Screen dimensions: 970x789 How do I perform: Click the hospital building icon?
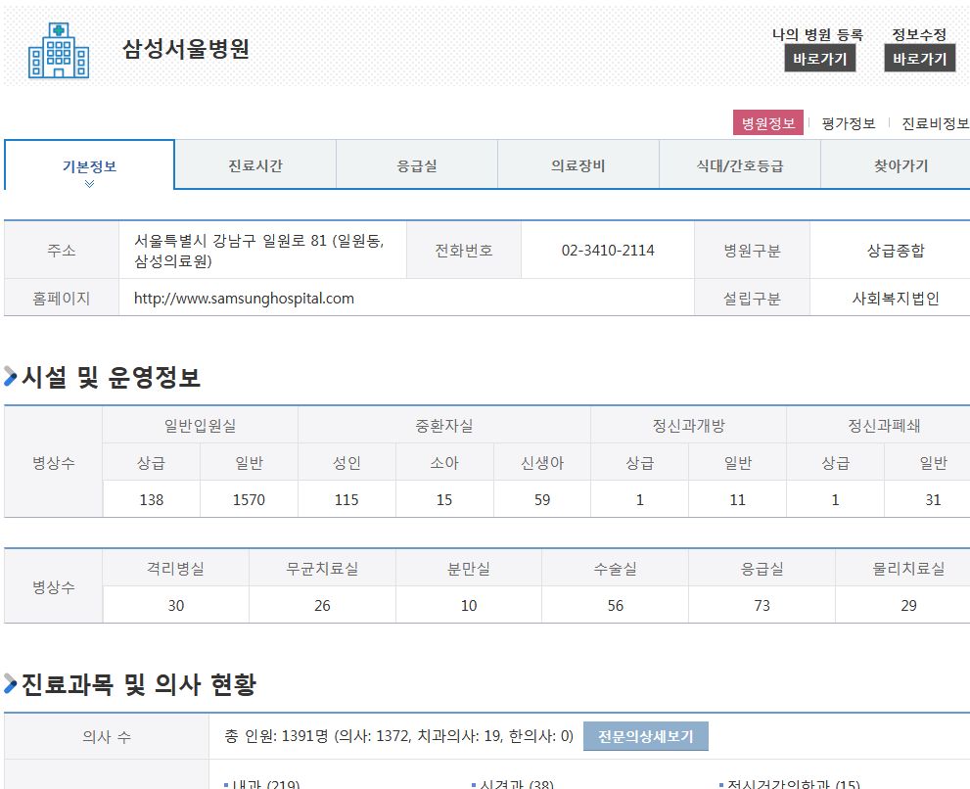pyautogui.click(x=59, y=51)
